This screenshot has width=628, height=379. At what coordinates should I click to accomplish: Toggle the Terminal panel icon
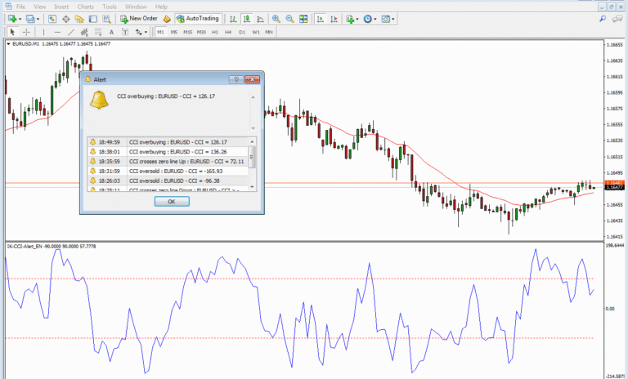[93, 19]
